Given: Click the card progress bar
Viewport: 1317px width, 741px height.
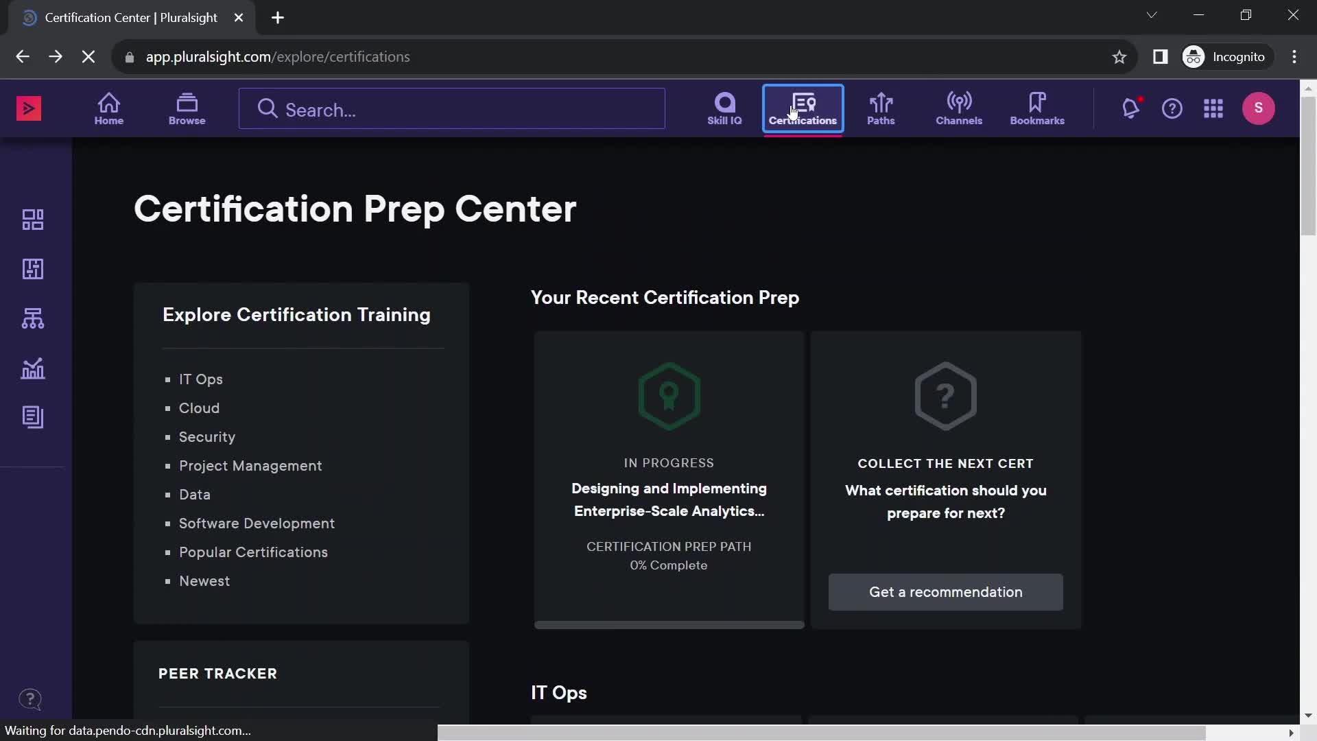Looking at the screenshot, I should click(669, 625).
